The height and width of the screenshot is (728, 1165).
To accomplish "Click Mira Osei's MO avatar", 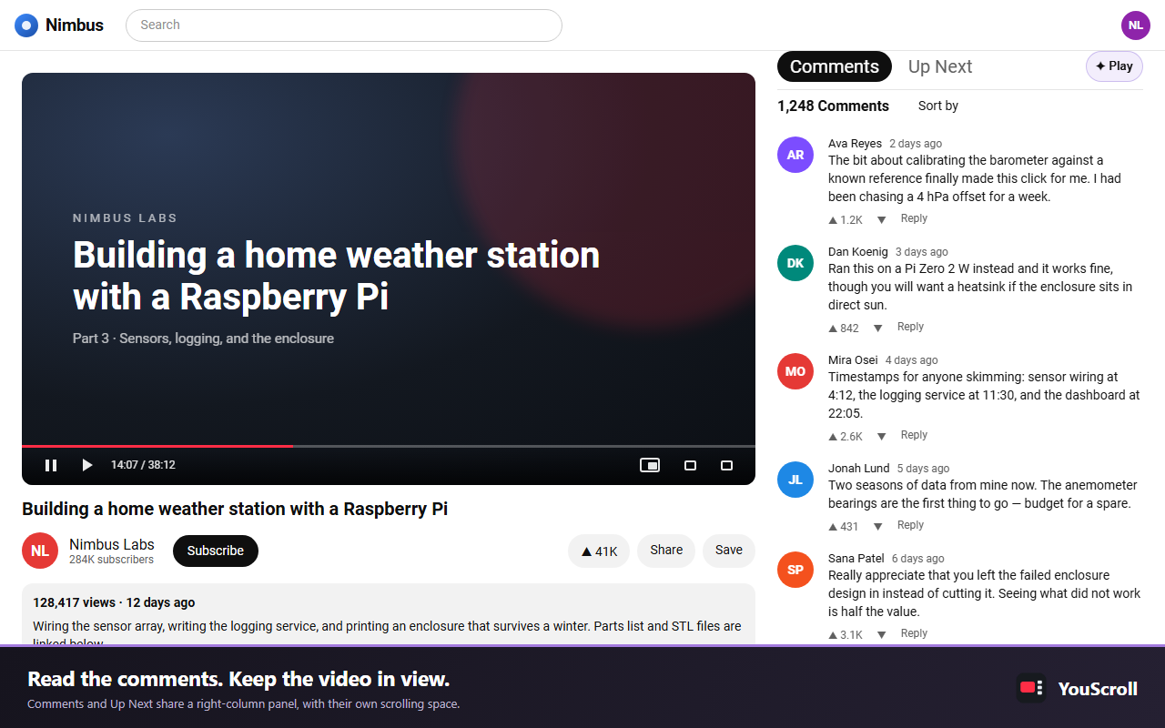I will point(795,371).
